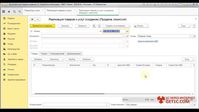Open the sections grid menu icon
This screenshot has width=199, height=112.
coord(3,12)
